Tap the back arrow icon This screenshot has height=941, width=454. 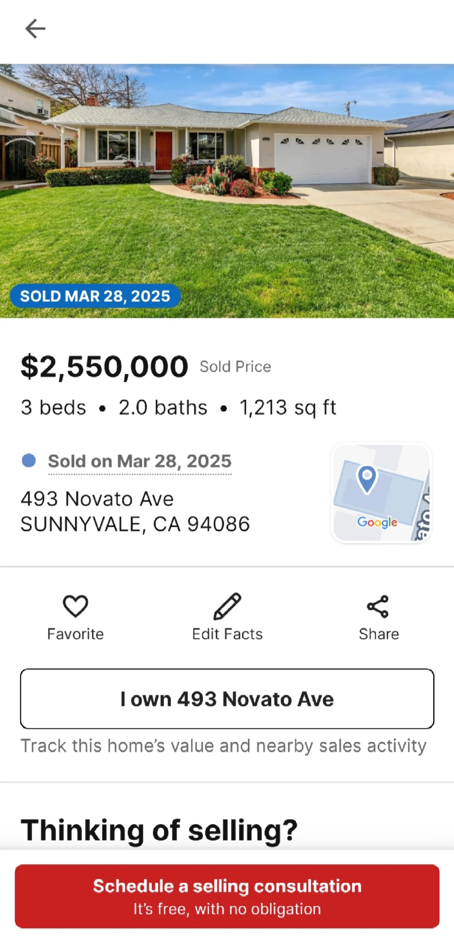click(35, 29)
